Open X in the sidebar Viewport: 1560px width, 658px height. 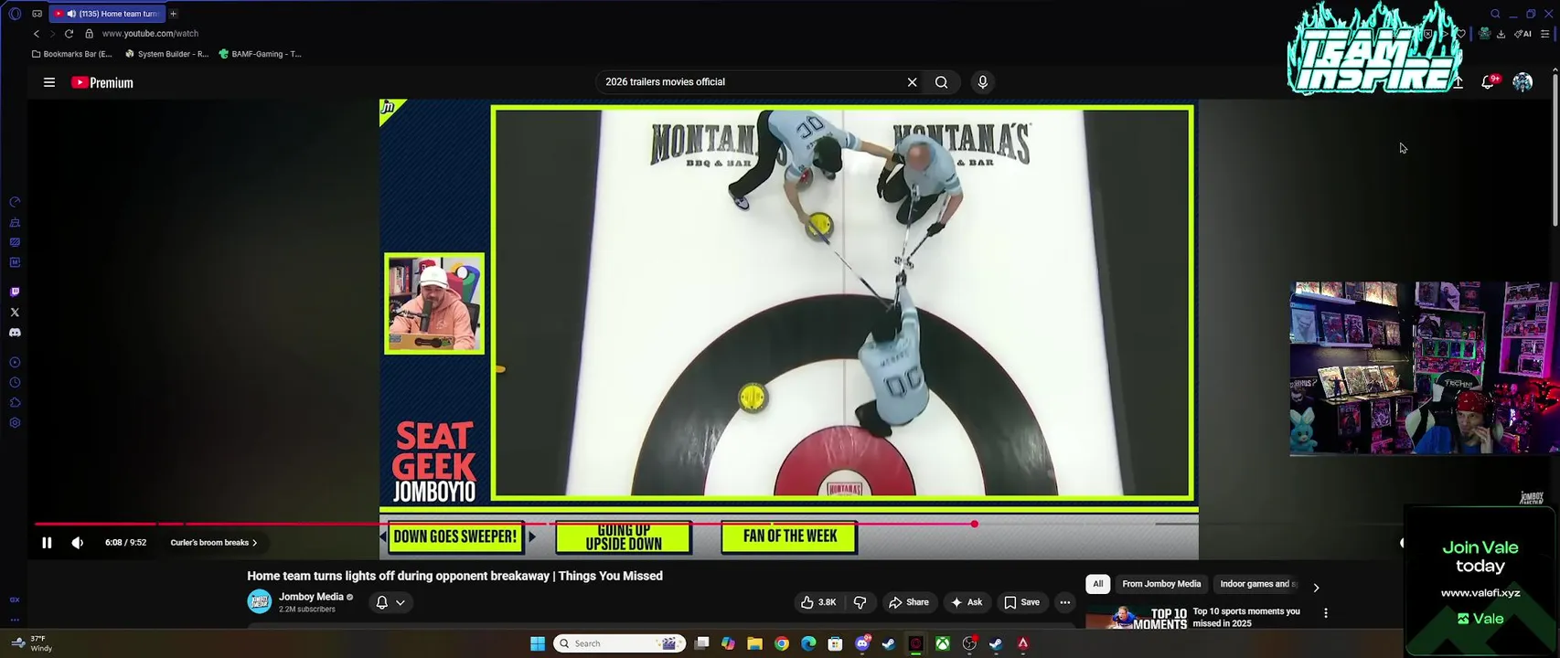15,313
